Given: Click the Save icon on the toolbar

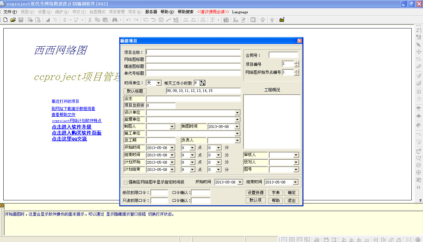Looking at the screenshot, I should click(x=21, y=20).
